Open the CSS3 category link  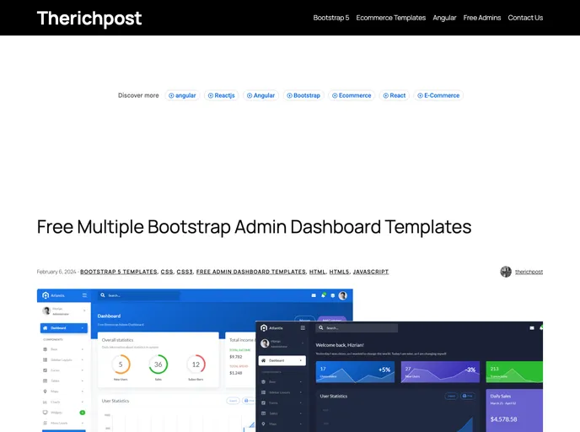[185, 272]
